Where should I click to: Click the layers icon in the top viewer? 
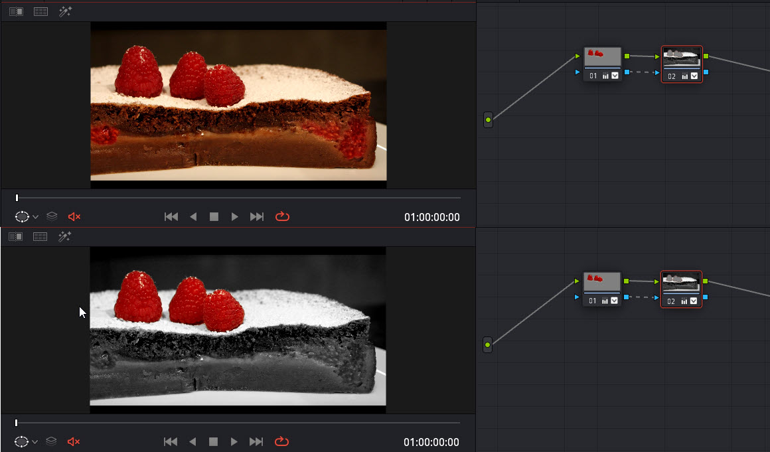[52, 217]
